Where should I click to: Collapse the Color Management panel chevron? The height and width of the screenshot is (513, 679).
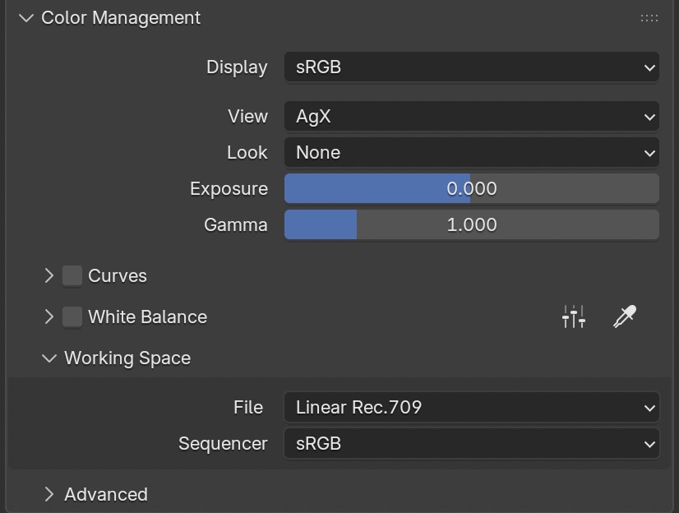[25, 18]
